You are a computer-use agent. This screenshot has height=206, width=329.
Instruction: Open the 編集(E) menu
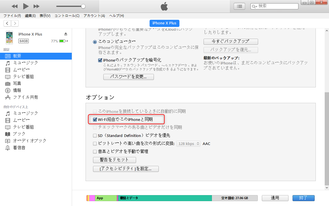click(x=30, y=16)
